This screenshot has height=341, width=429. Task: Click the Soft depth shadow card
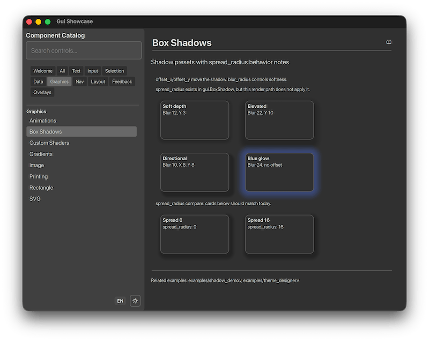pyautogui.click(x=195, y=120)
